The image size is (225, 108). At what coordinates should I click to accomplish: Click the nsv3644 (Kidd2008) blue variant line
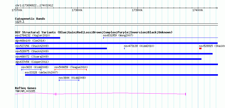coord(69,80)
